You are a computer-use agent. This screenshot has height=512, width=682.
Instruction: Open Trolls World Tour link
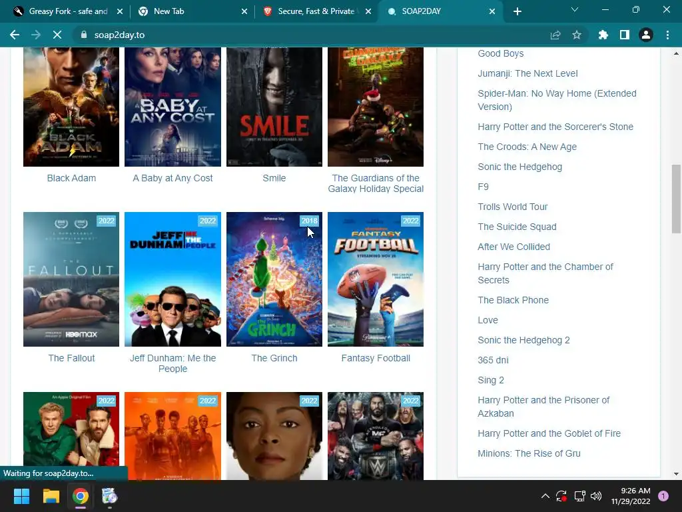(x=513, y=207)
